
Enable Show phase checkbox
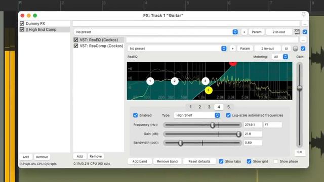click(275, 161)
